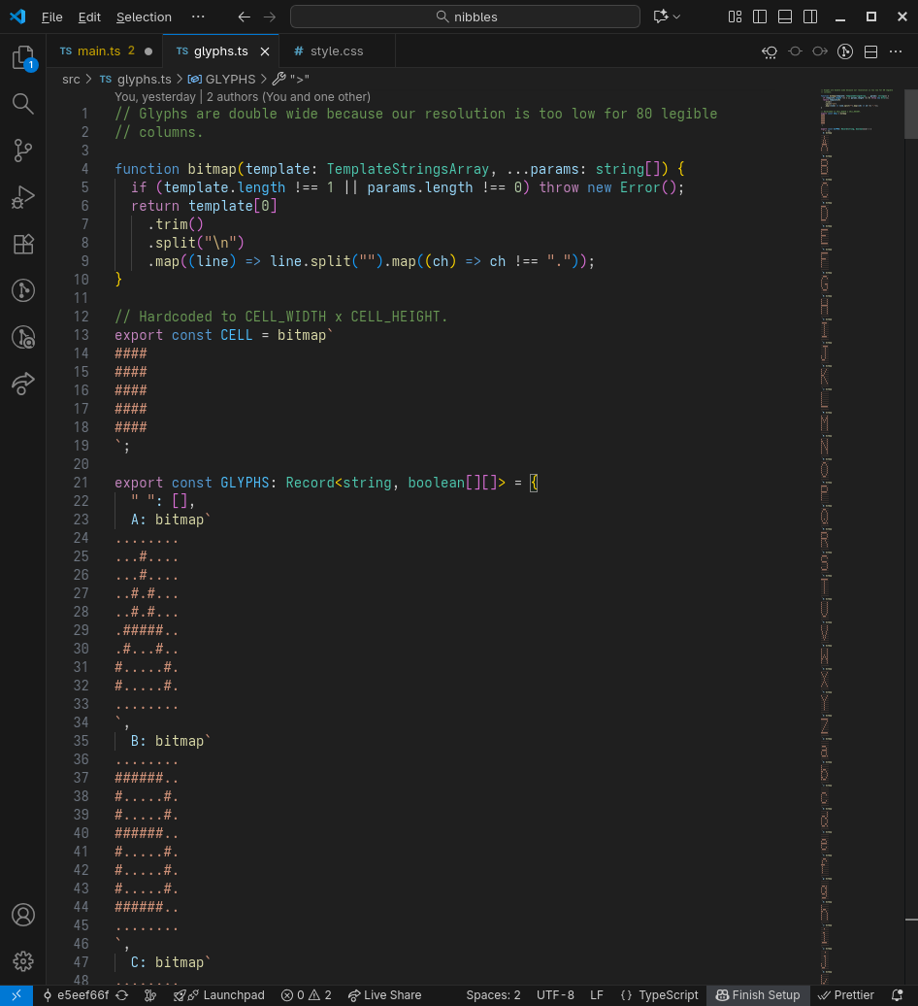This screenshot has height=1006, width=918.
Task: Open the Source Control view
Action: 23,151
